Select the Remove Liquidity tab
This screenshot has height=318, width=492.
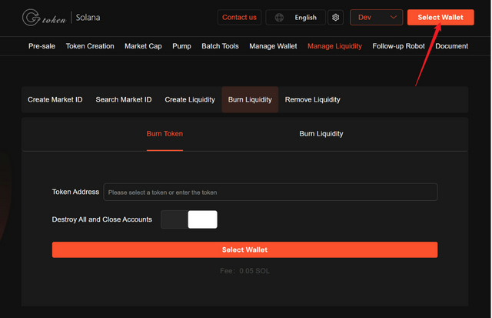pos(313,99)
